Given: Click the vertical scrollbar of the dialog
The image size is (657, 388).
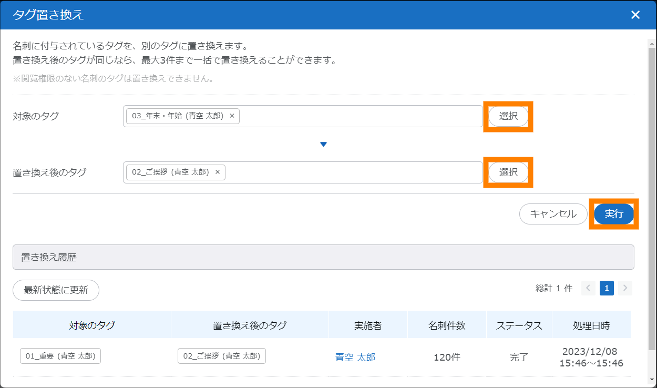Looking at the screenshot, I should tap(652, 195).
